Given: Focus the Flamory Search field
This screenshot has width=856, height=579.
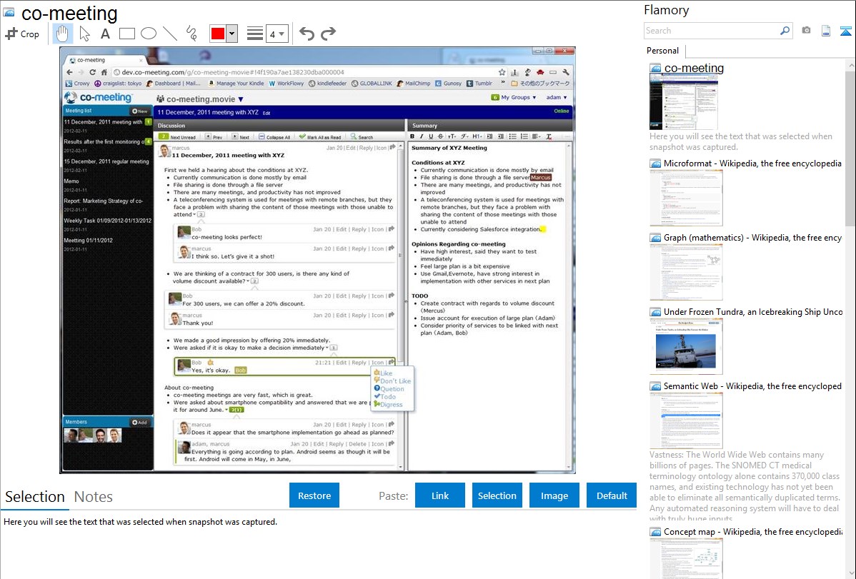Looking at the screenshot, I should click(712, 31).
